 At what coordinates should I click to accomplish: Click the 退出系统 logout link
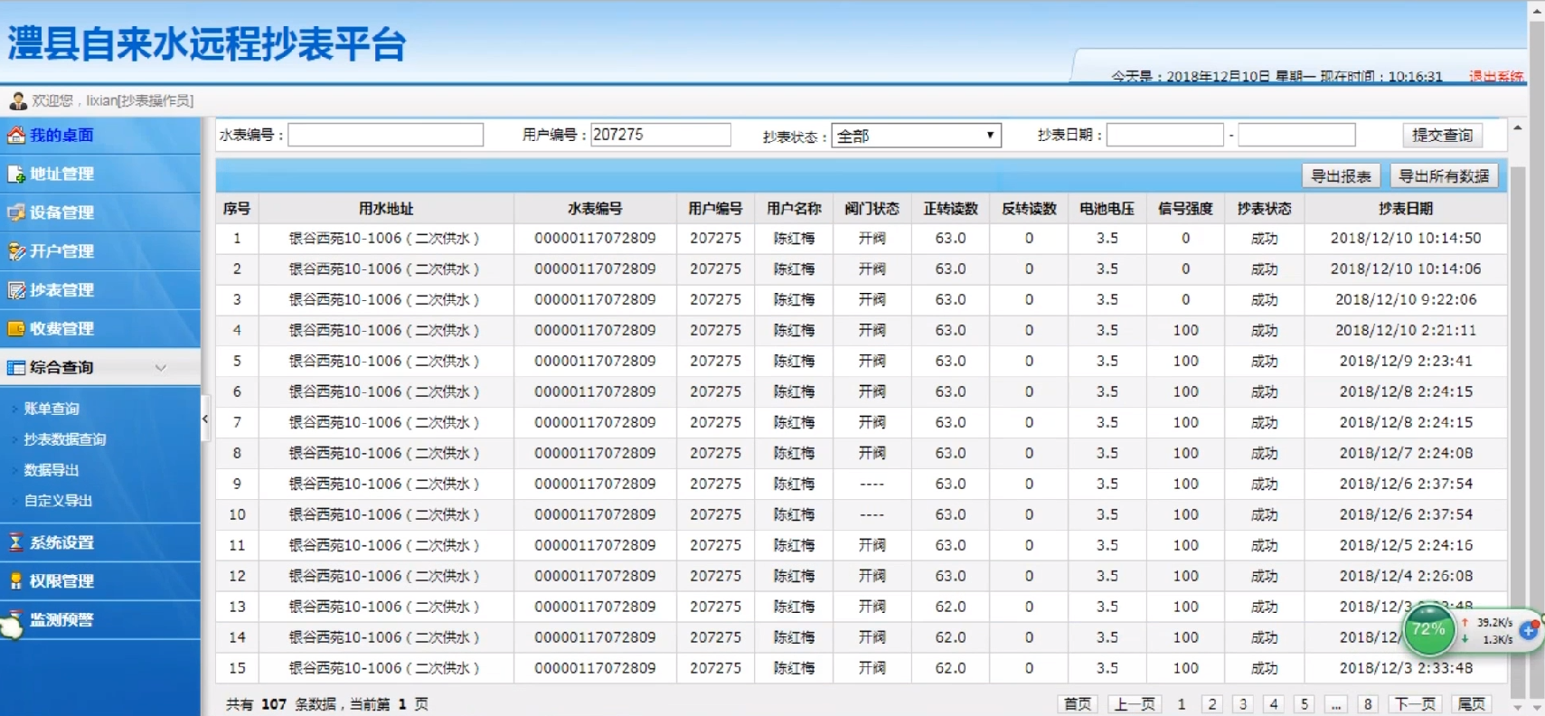pyautogui.click(x=1496, y=77)
